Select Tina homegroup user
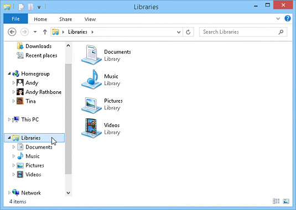 [x=26, y=101]
